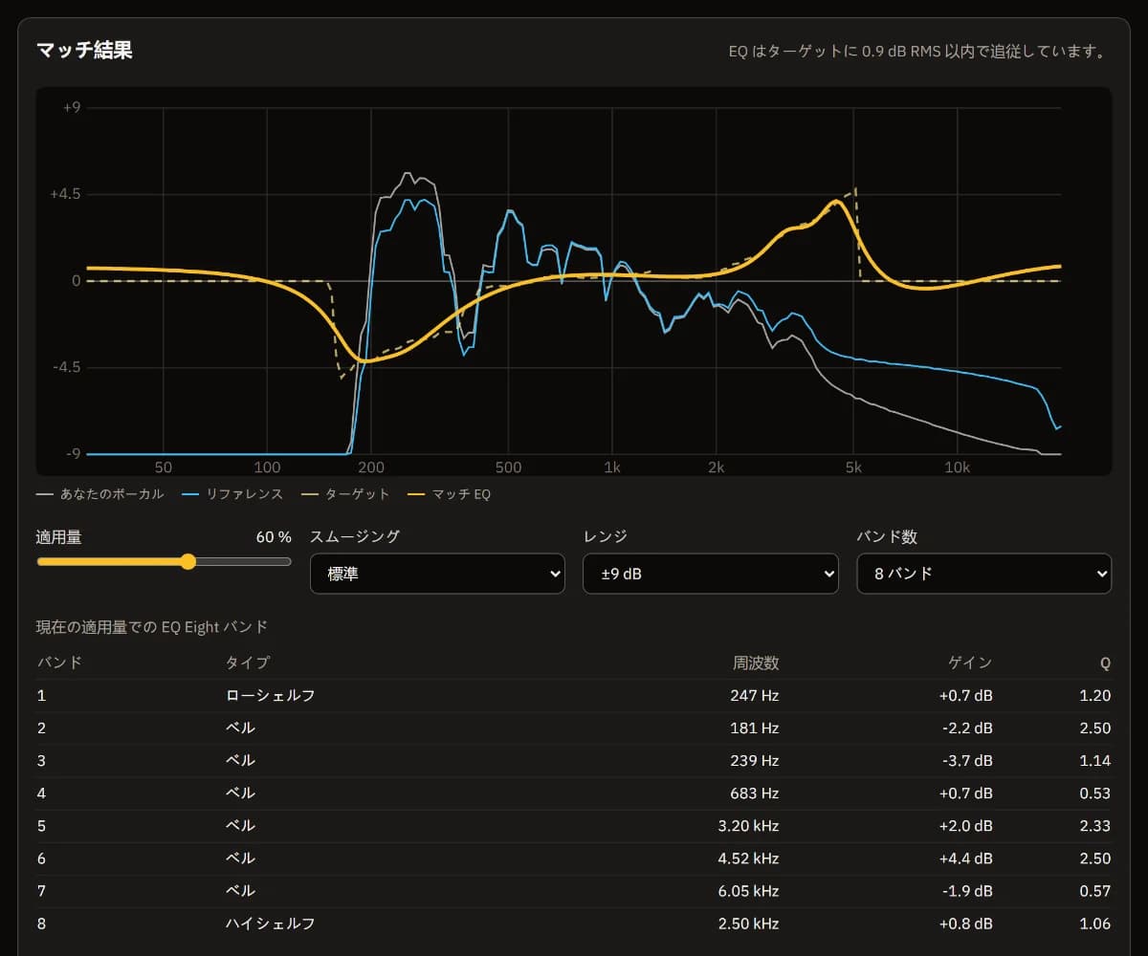Select the 239 Hz frequency cell
The height and width of the screenshot is (956, 1148).
[x=755, y=760]
